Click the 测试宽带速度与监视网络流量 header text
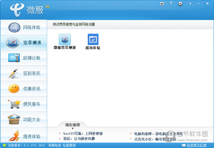The height and width of the screenshot is (148, 214). [x=74, y=24]
